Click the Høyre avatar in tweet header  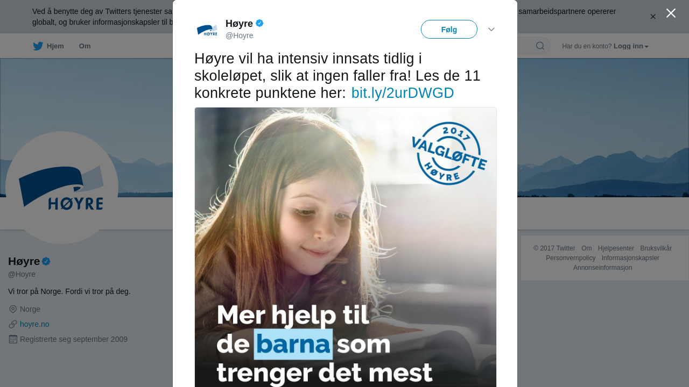[207, 30]
